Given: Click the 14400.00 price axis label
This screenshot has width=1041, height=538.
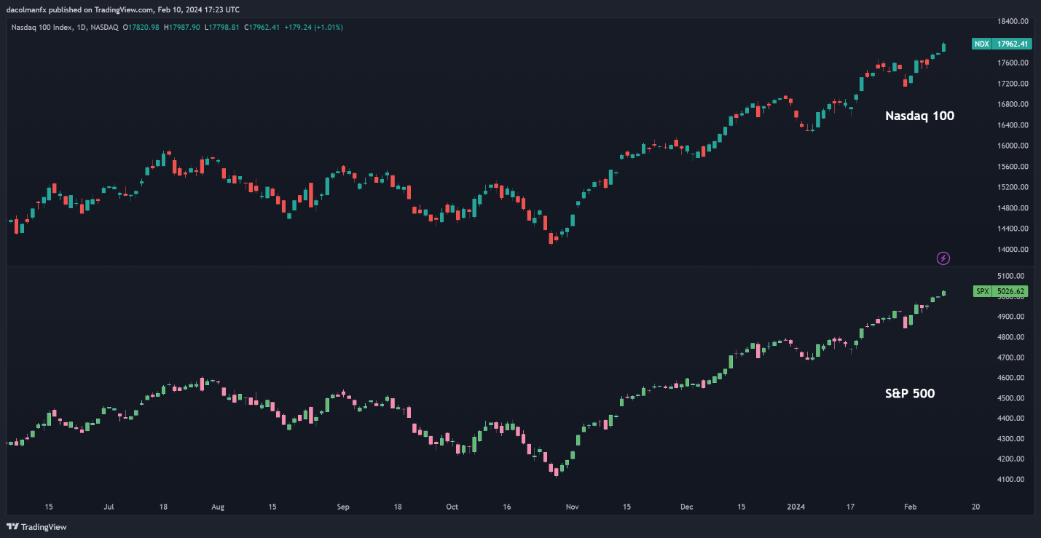Looking at the screenshot, I should click(x=1013, y=229).
